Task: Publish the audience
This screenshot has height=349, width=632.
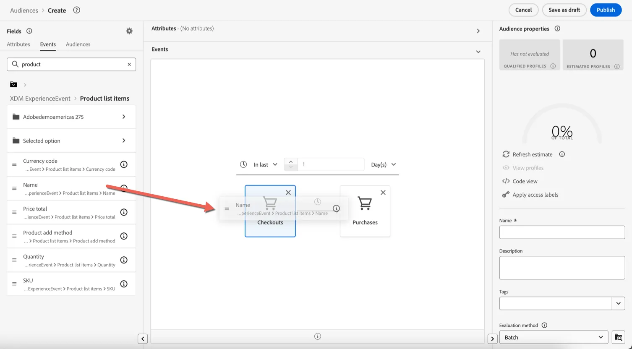Action: [x=606, y=10]
